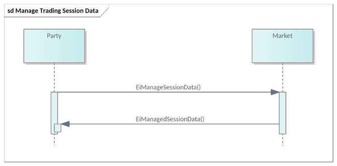
Task: Click the dashed lifeline below the Party box
Action: coord(54,78)
